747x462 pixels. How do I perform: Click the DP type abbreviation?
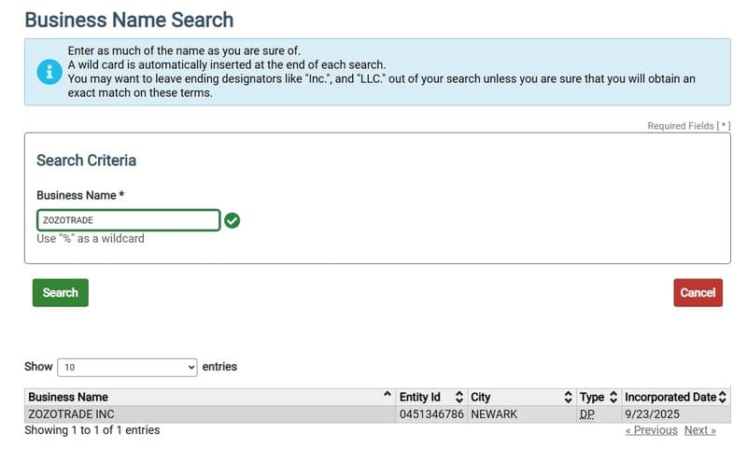point(587,414)
